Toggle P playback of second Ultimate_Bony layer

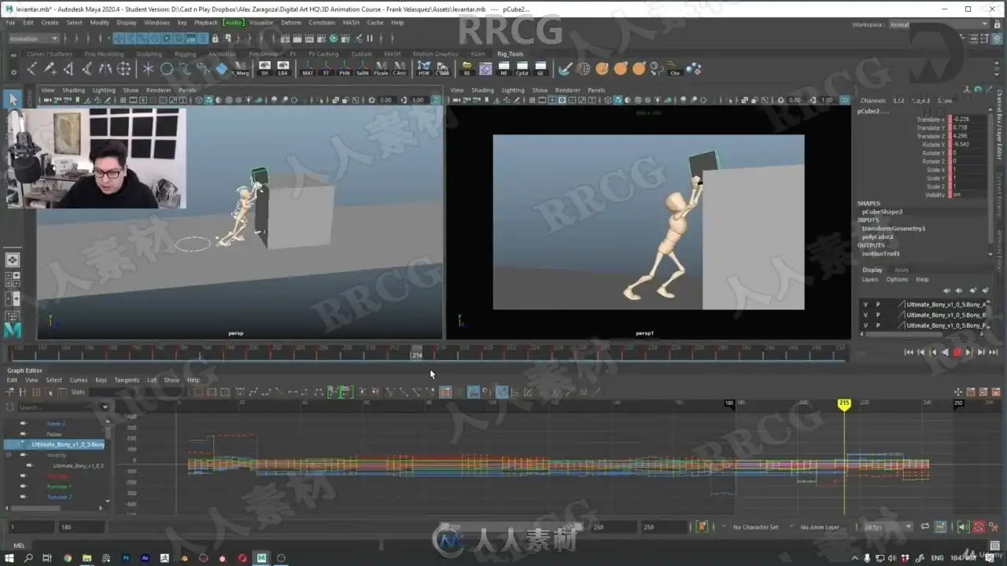pyautogui.click(x=878, y=314)
